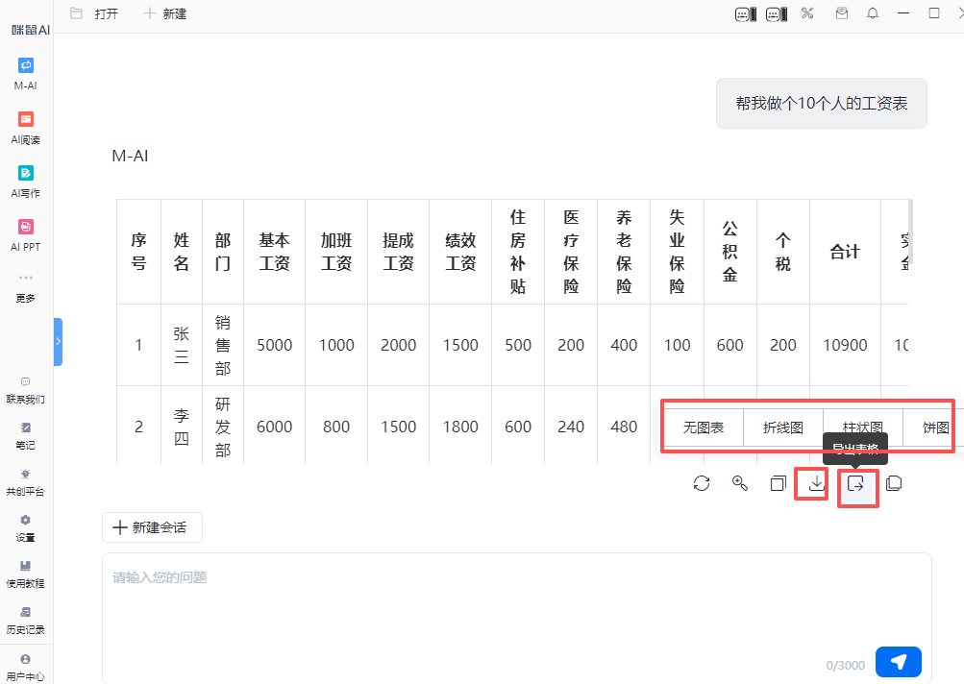Choose the 饼图 chart option
Image resolution: width=964 pixels, height=684 pixels.
(935, 427)
